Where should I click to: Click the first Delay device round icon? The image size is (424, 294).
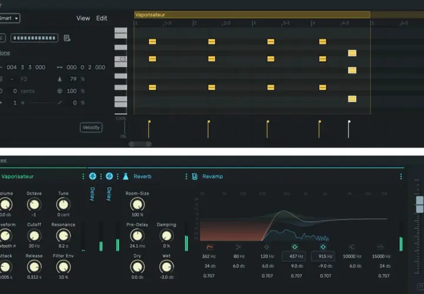(x=92, y=176)
